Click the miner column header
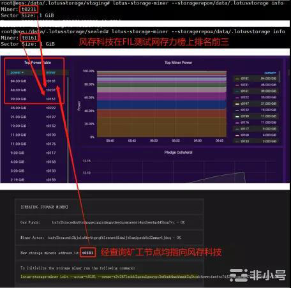Screen dimensions: 291x288 tap(51, 73)
